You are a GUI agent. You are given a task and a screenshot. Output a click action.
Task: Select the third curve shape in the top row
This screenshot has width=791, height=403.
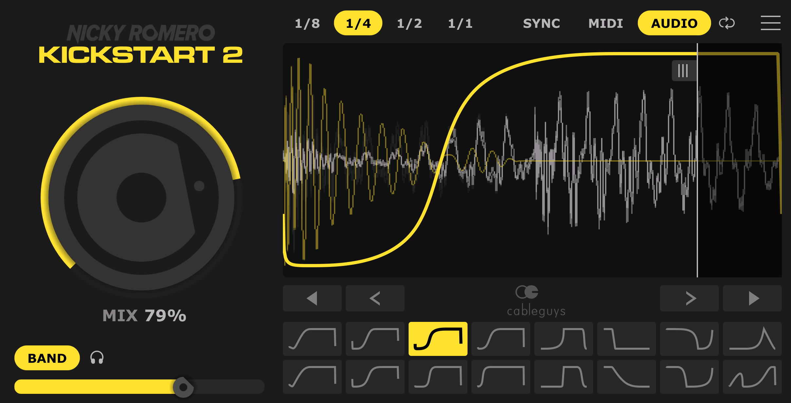[438, 339]
